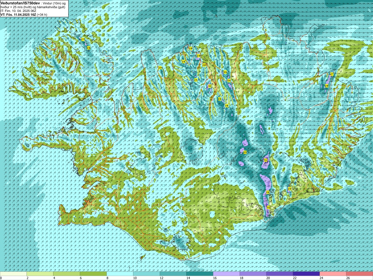Click the legend scale number 6
373x280 pixels.
[x=81, y=278]
